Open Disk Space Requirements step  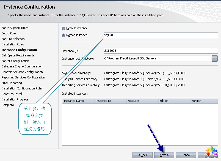tap(18, 55)
